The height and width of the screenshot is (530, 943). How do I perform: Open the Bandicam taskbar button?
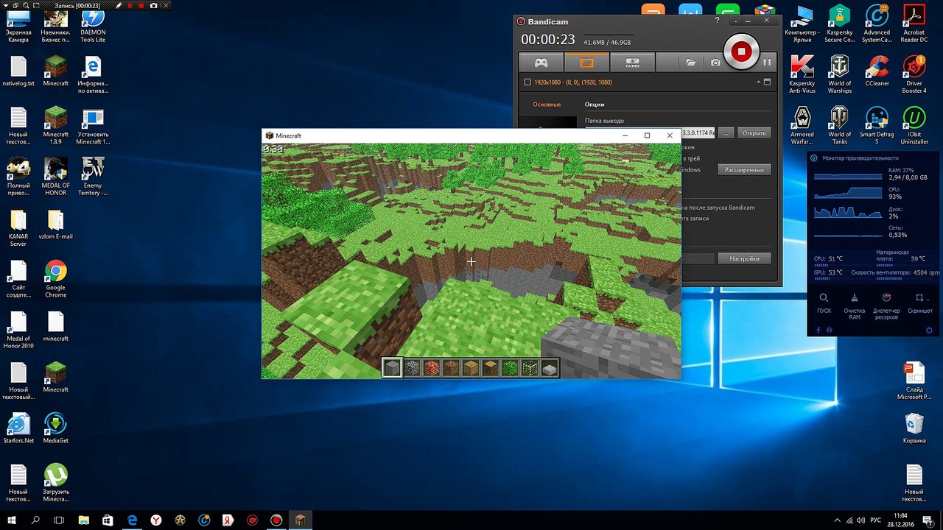click(x=276, y=520)
